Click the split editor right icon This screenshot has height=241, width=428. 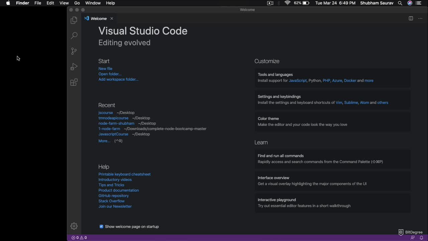tap(411, 18)
